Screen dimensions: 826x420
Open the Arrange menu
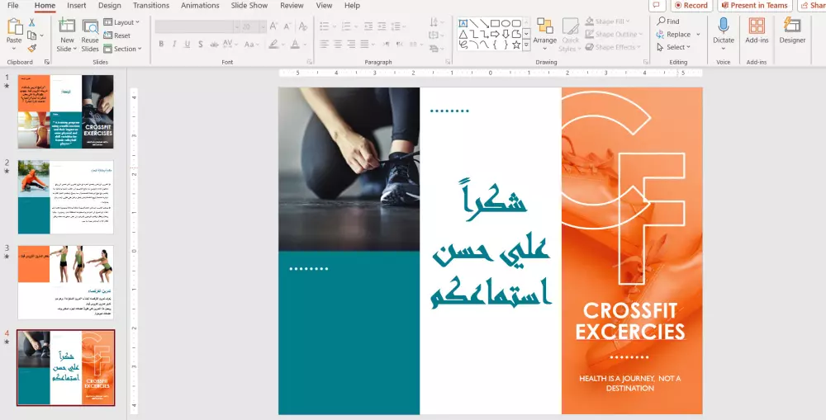click(544, 33)
